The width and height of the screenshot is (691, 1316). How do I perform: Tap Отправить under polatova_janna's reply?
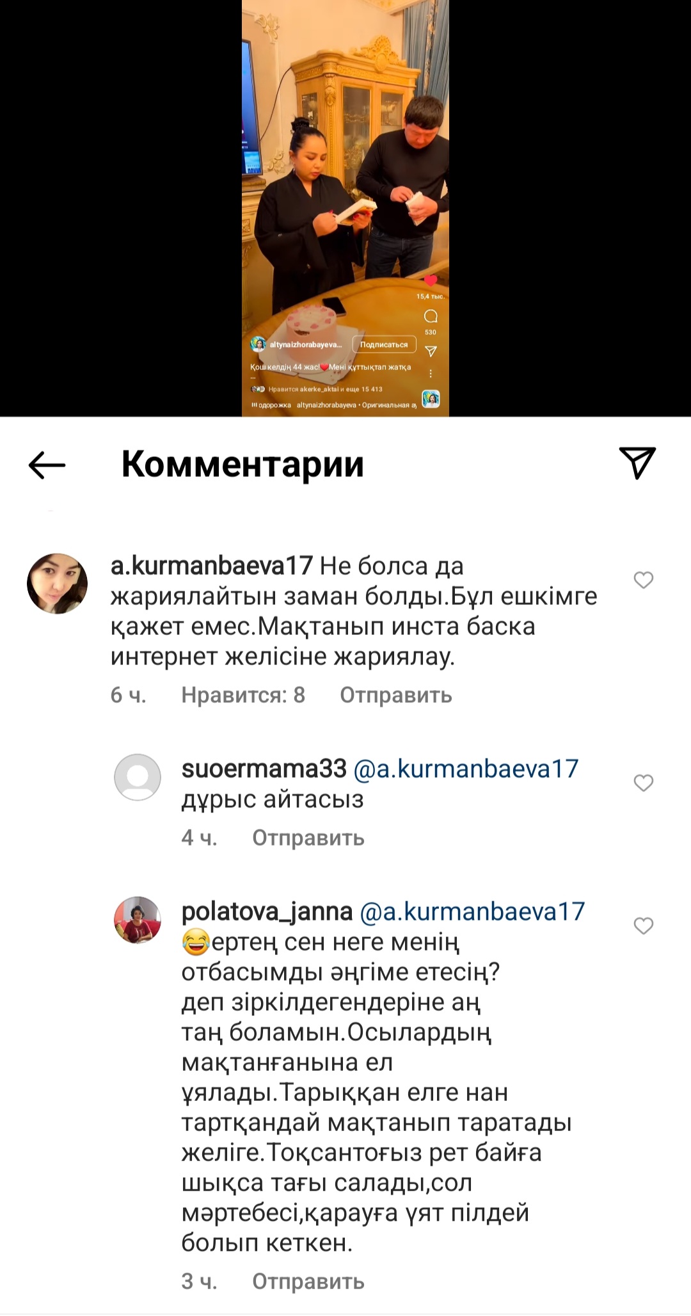(308, 1281)
